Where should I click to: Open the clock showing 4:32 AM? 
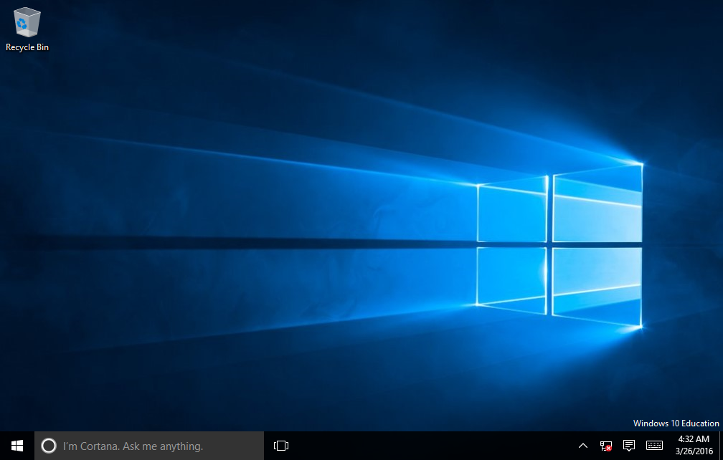pos(694,445)
